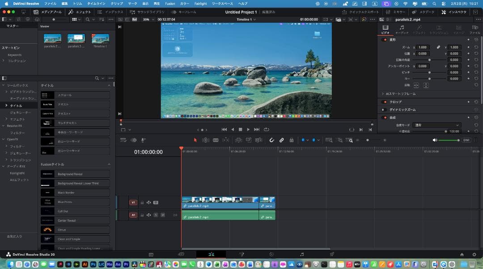Toggle the linked selection chain icon
The width and height of the screenshot is (483, 269).
(282, 140)
